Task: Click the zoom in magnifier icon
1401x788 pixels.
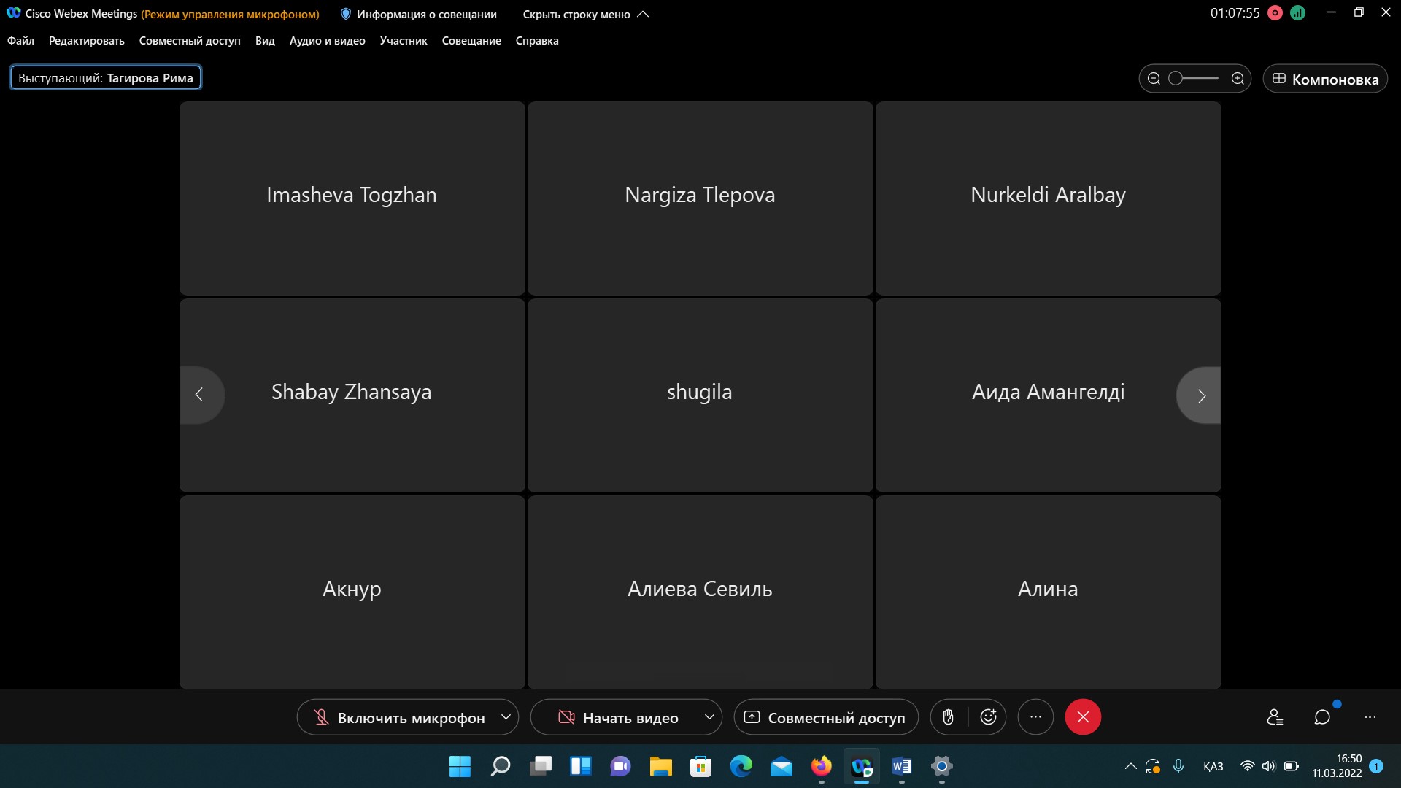Action: tap(1238, 79)
